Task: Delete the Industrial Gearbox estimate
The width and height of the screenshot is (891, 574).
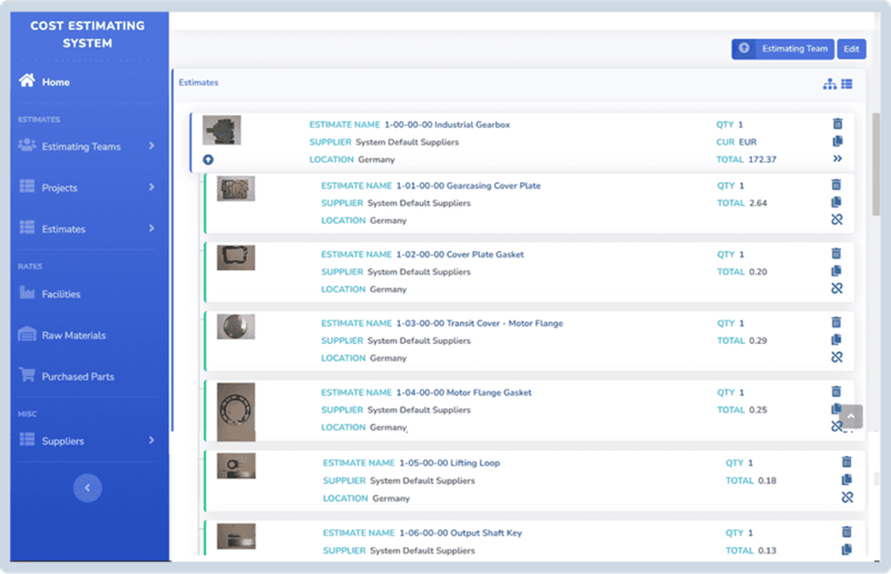Action: tap(837, 123)
